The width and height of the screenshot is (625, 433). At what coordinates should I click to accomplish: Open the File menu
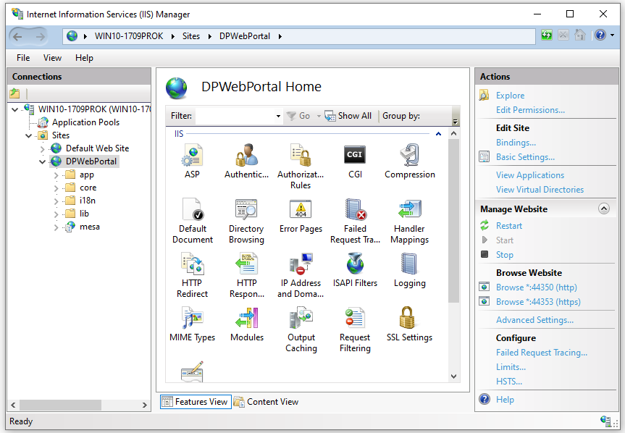pyautogui.click(x=23, y=58)
